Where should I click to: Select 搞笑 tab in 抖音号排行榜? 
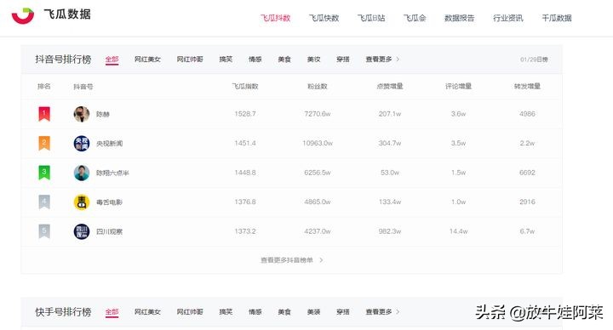click(226, 60)
